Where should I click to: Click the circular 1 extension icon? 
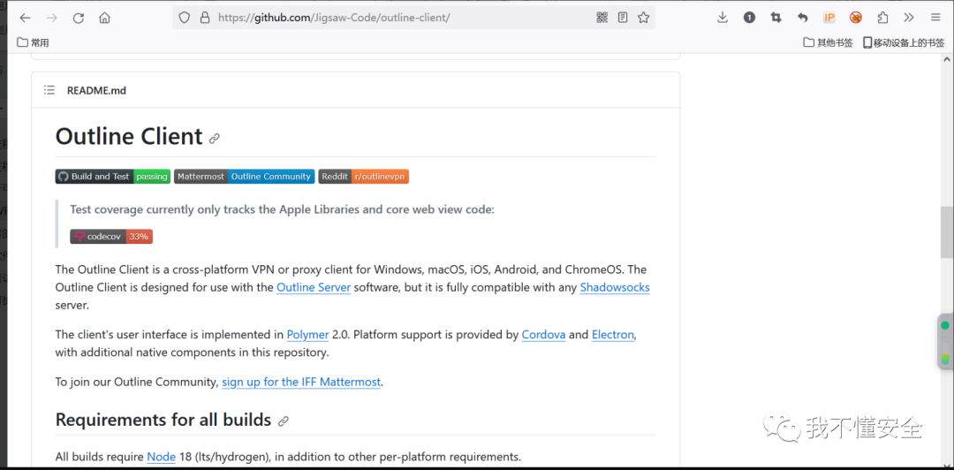coord(749,18)
